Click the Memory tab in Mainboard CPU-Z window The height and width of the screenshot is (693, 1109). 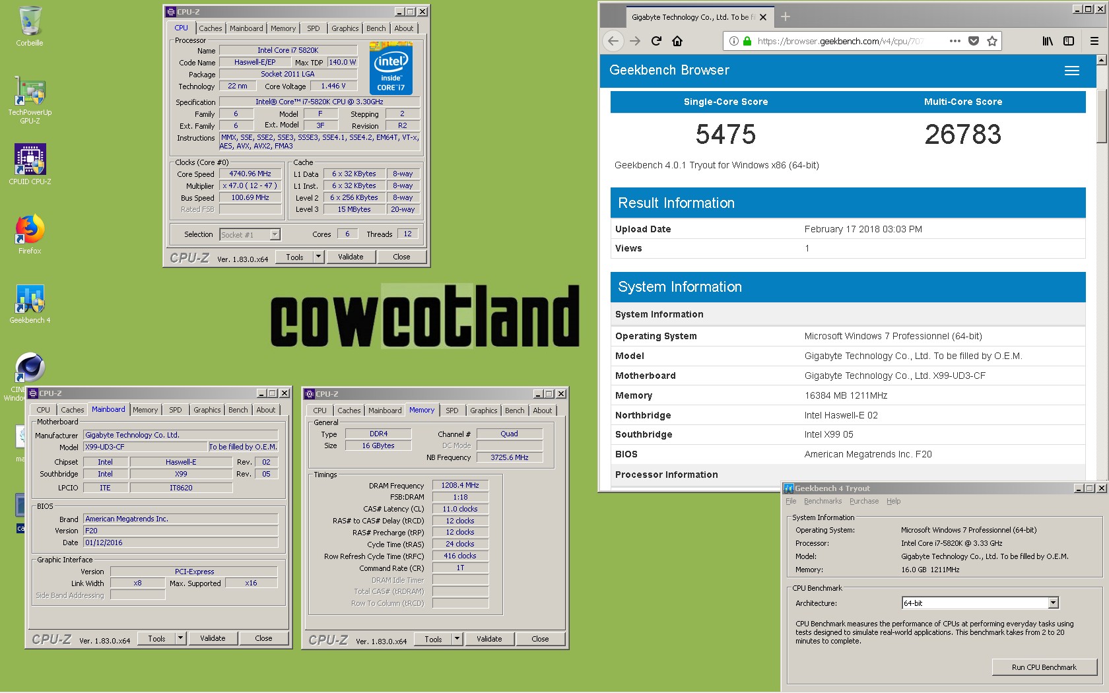145,410
